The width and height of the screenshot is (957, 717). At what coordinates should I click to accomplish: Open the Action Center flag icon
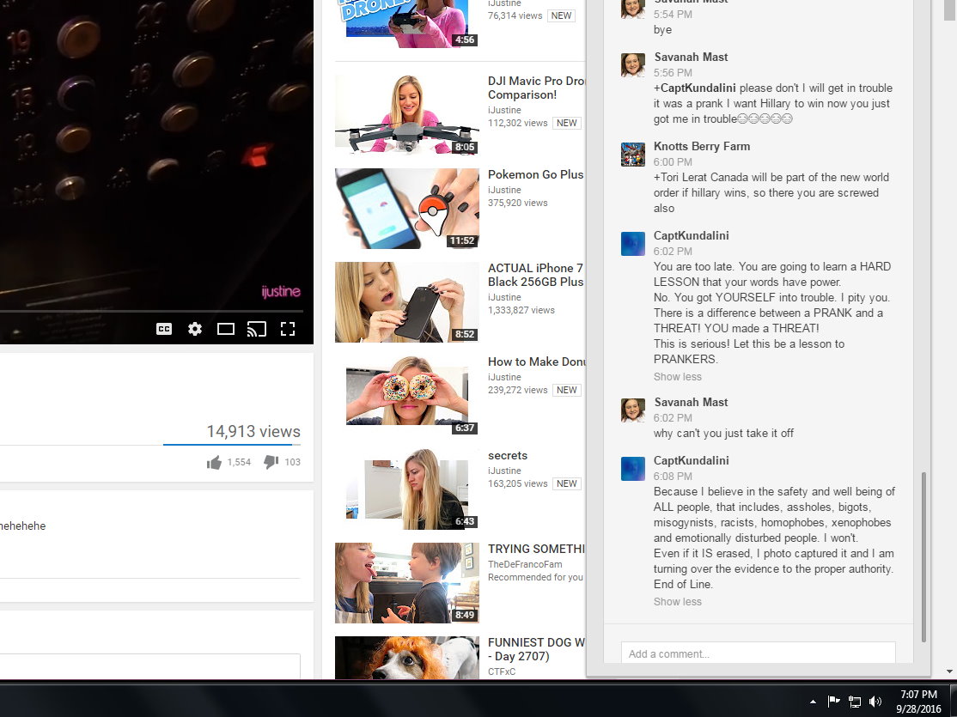(833, 702)
